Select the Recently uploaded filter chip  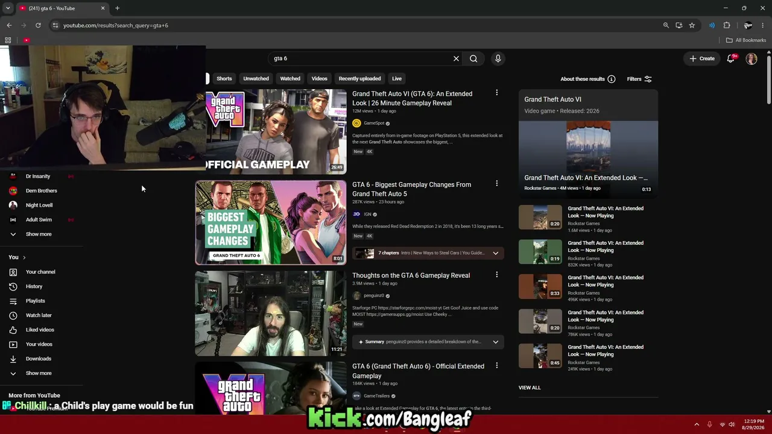click(359, 78)
